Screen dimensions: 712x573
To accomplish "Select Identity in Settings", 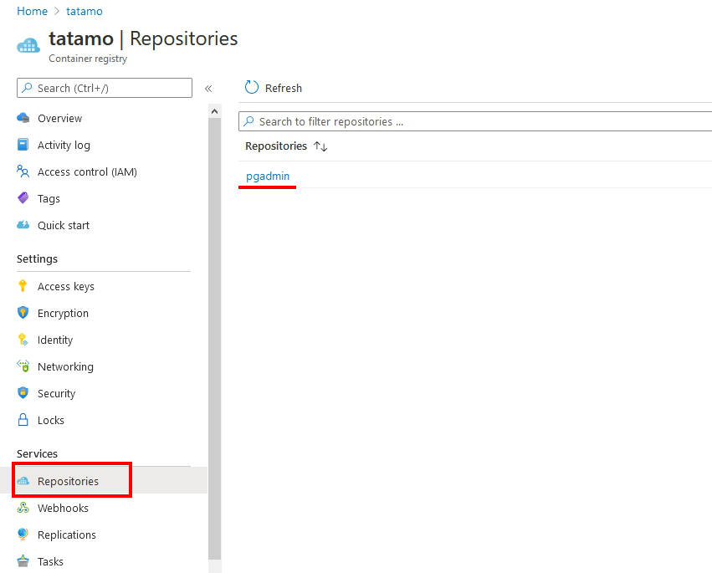I will tap(55, 340).
